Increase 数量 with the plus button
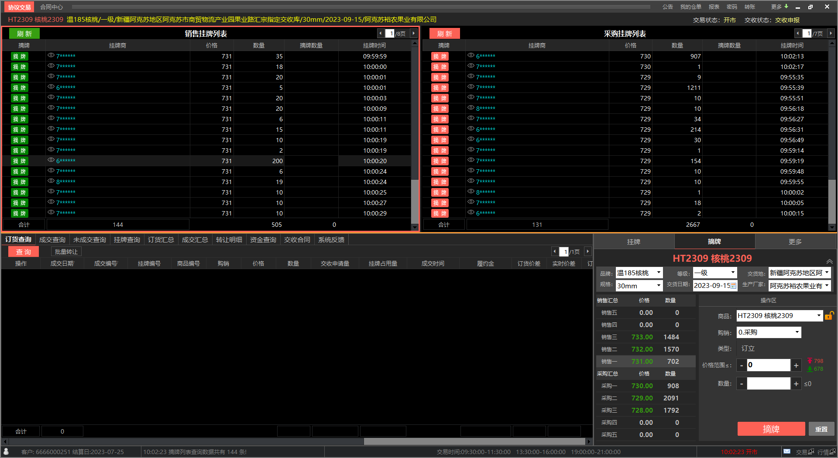 click(x=796, y=384)
